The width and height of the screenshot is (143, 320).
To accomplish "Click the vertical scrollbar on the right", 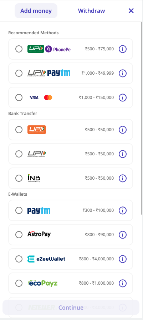I will pyautogui.click(x=142, y=118).
